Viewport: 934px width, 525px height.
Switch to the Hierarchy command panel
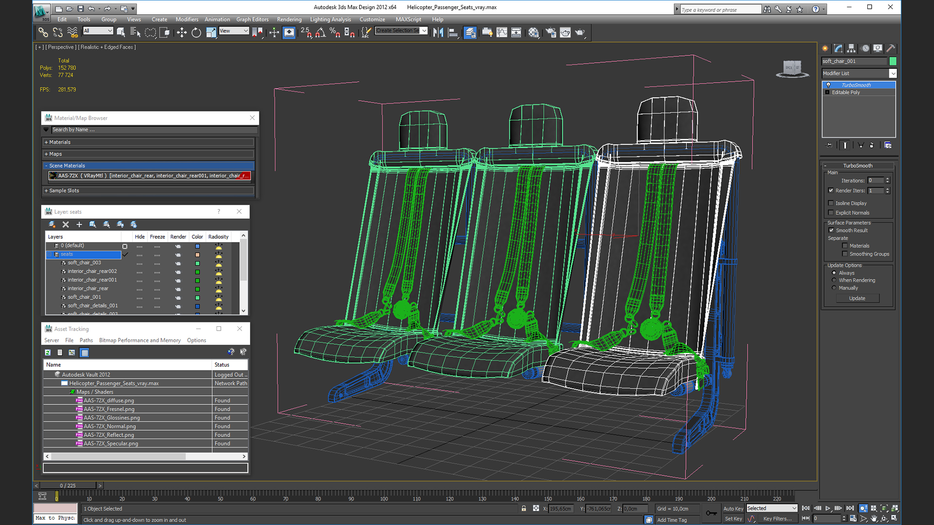[851, 48]
